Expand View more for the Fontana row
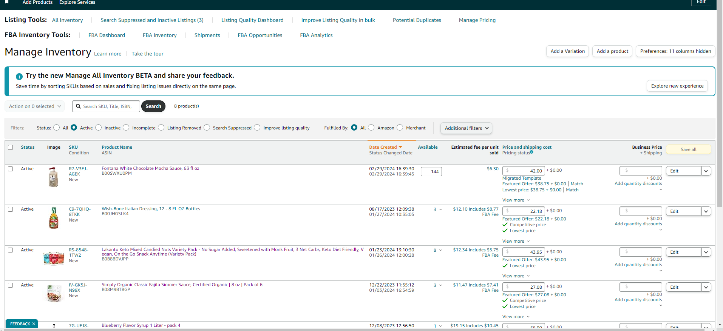Screen dimensions: 723x331 click(516, 200)
